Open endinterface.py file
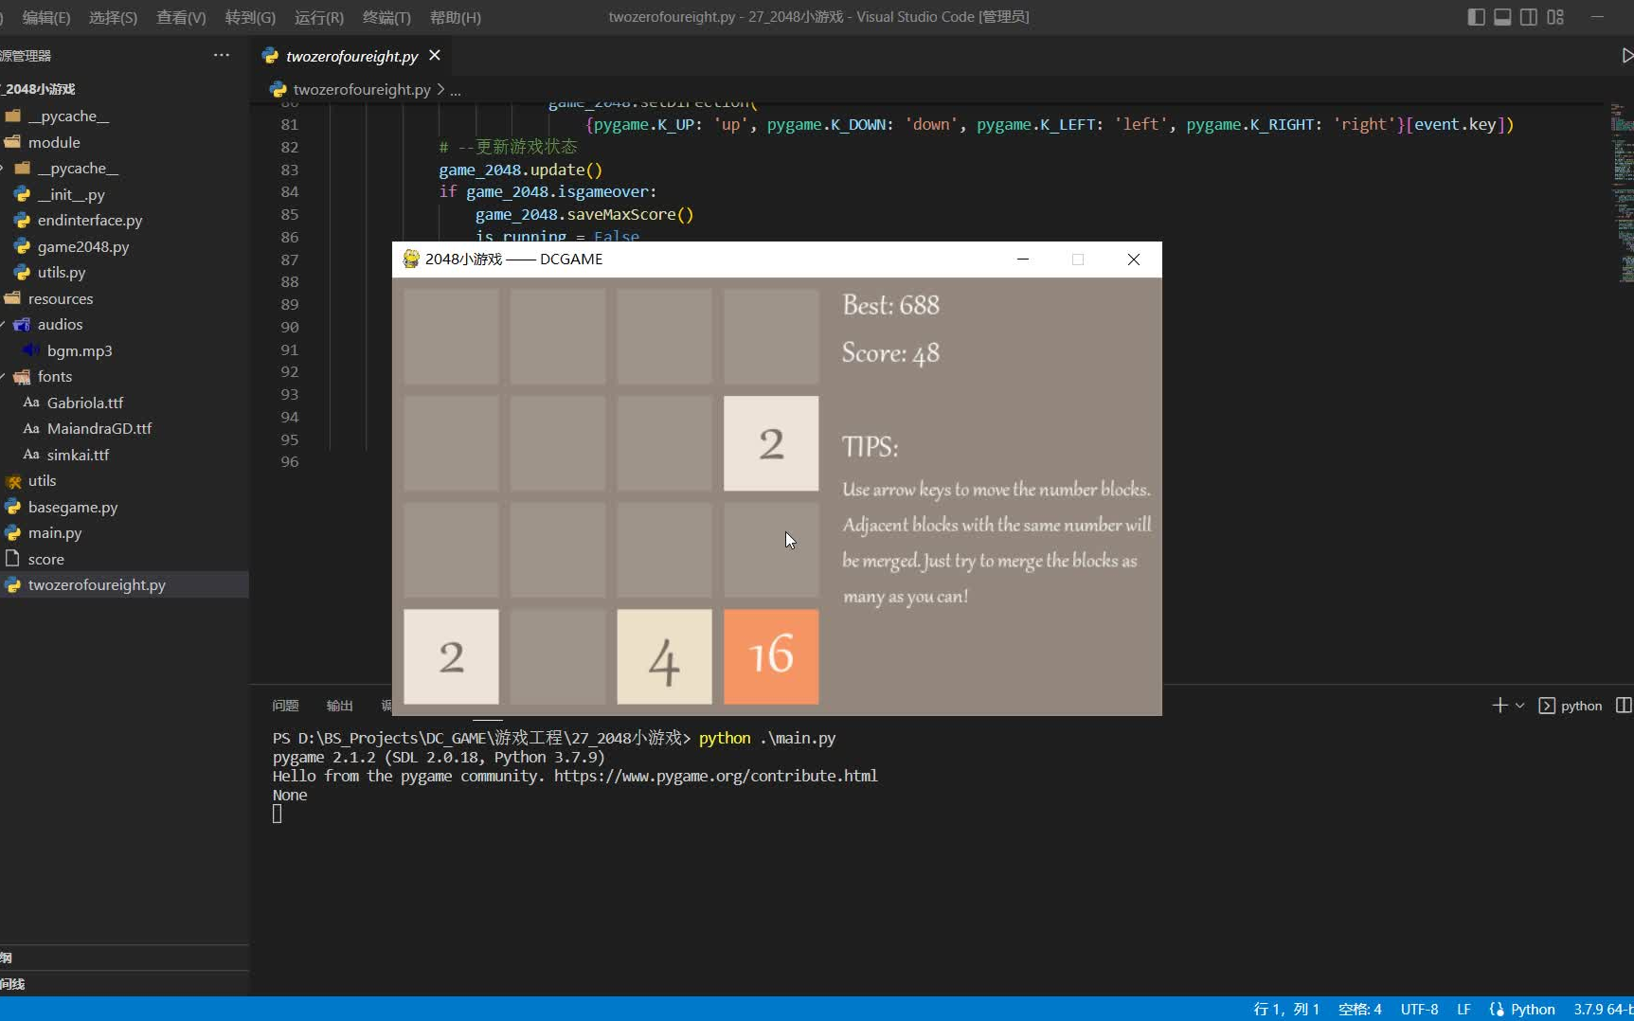1634x1021 pixels. click(90, 220)
